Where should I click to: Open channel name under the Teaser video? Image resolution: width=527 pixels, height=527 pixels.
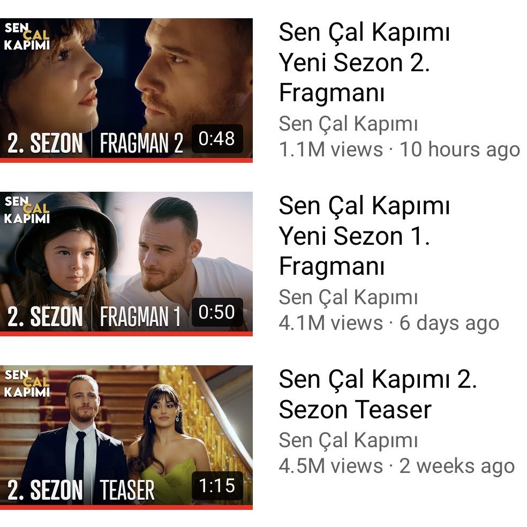click(x=348, y=440)
